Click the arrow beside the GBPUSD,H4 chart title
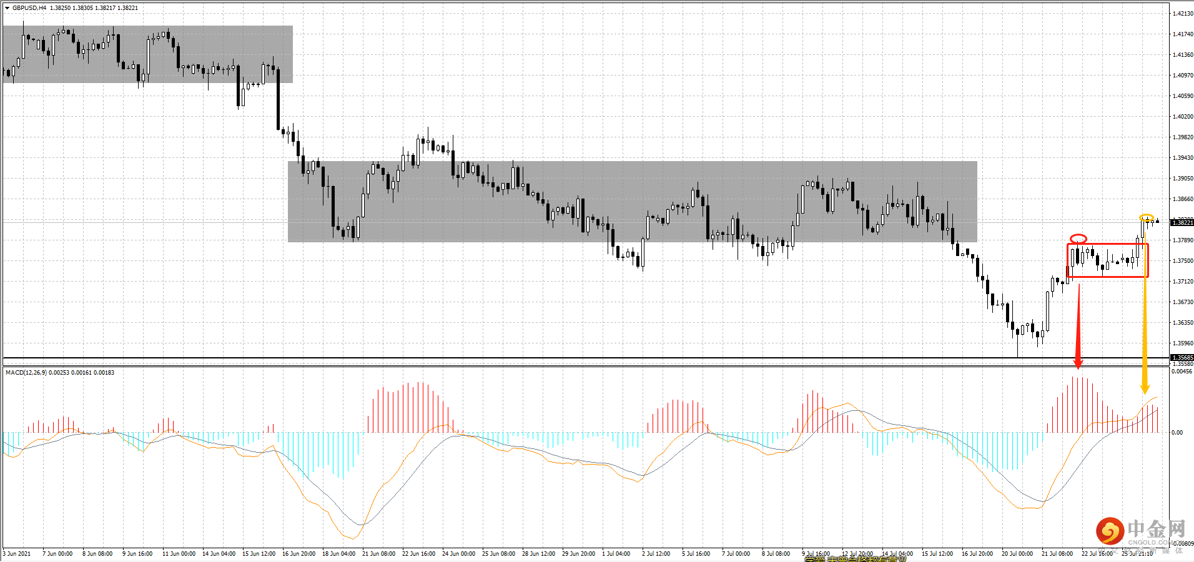 tap(7, 8)
